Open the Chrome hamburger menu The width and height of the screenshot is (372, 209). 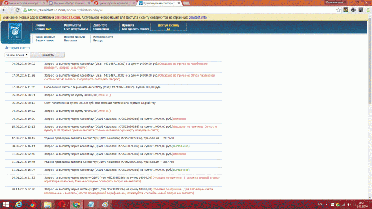(x=368, y=10)
